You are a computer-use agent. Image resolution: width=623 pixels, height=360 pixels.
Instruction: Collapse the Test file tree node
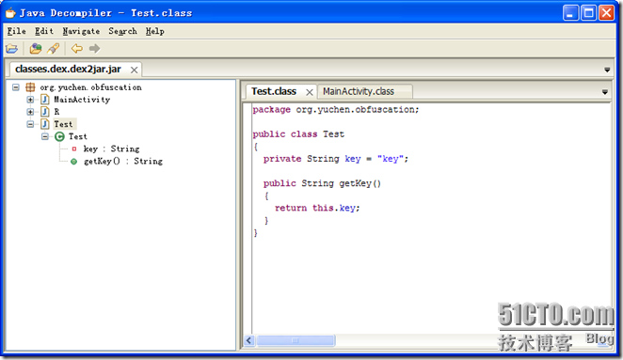(x=30, y=124)
